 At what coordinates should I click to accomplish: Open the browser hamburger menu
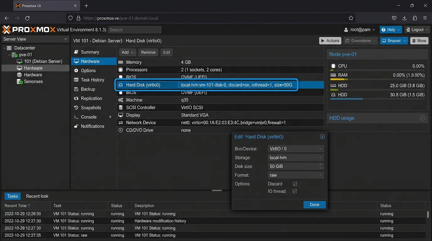(425, 18)
